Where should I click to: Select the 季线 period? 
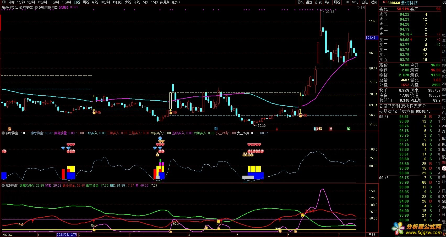(128, 2)
